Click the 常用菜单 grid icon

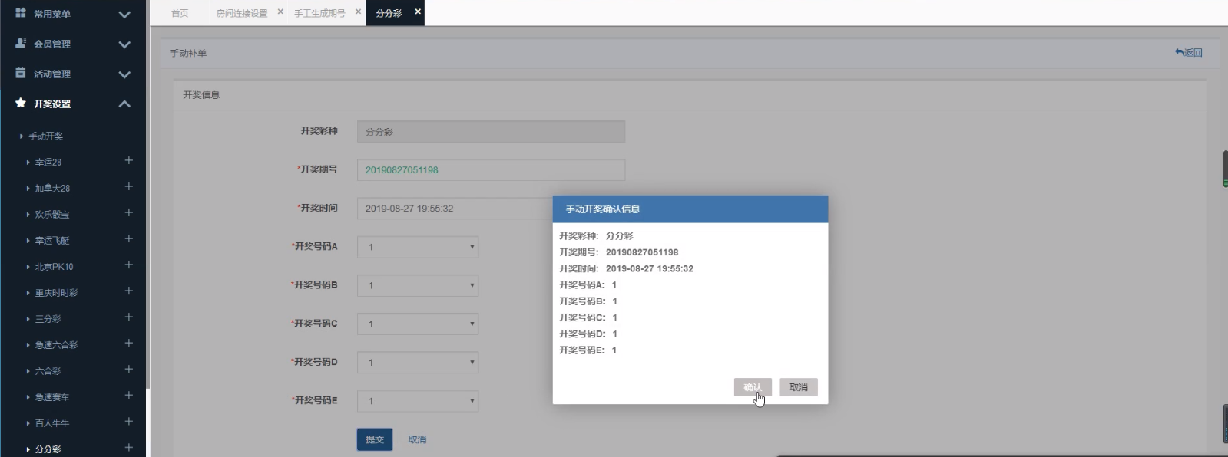pos(21,13)
